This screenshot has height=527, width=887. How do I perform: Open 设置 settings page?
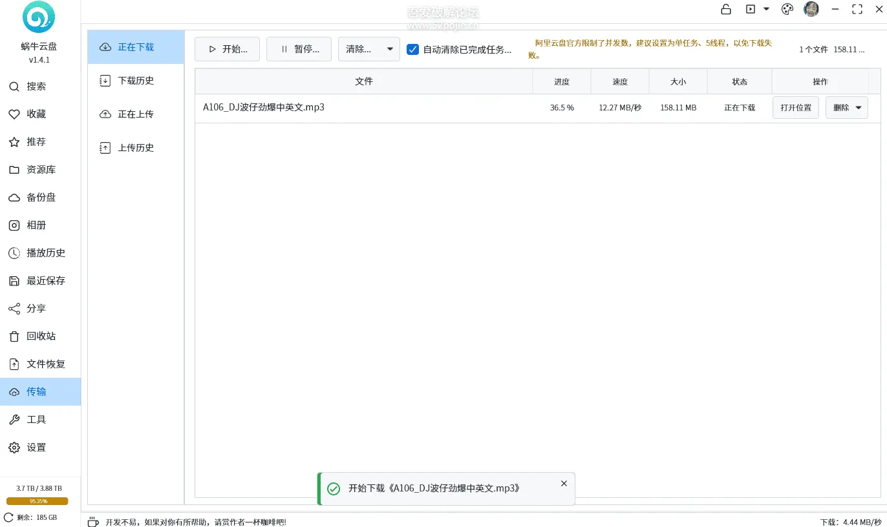tap(40, 448)
